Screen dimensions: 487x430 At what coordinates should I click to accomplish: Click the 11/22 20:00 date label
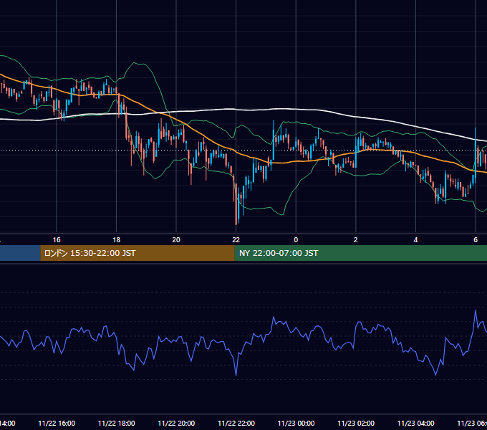pyautogui.click(x=176, y=424)
